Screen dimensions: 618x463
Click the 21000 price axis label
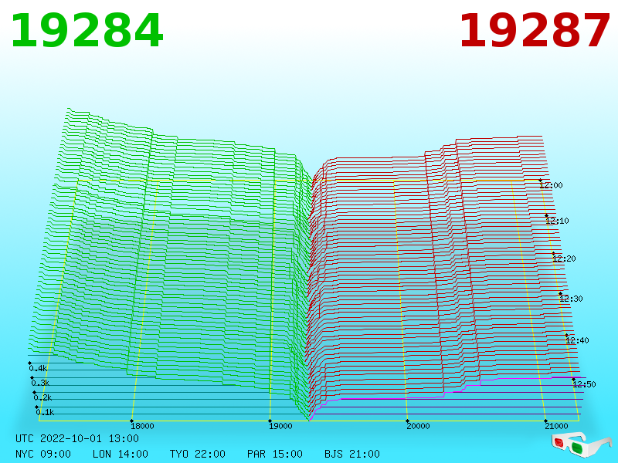[556, 426]
